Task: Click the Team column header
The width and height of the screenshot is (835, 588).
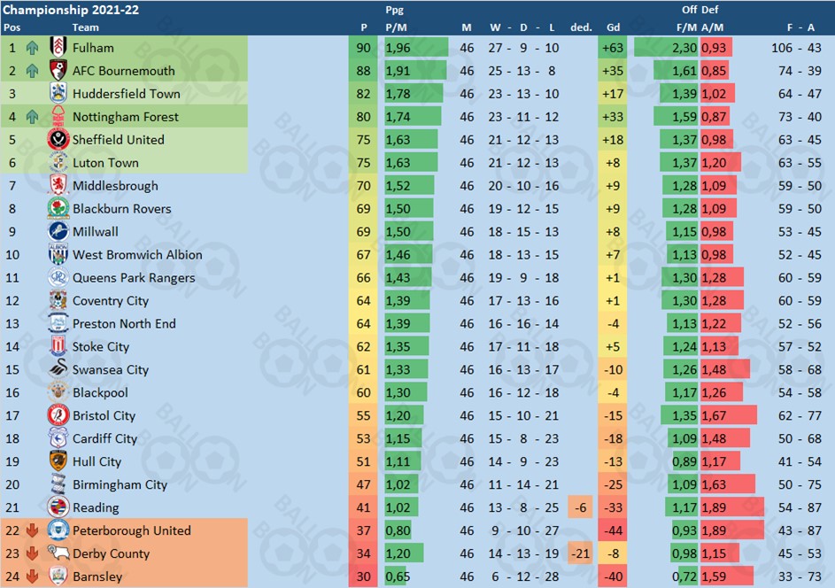Action: pyautogui.click(x=85, y=27)
